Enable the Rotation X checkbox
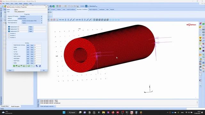Image resolution: width=205 pixels, height=115 pixels. pyautogui.click(x=9, y=33)
